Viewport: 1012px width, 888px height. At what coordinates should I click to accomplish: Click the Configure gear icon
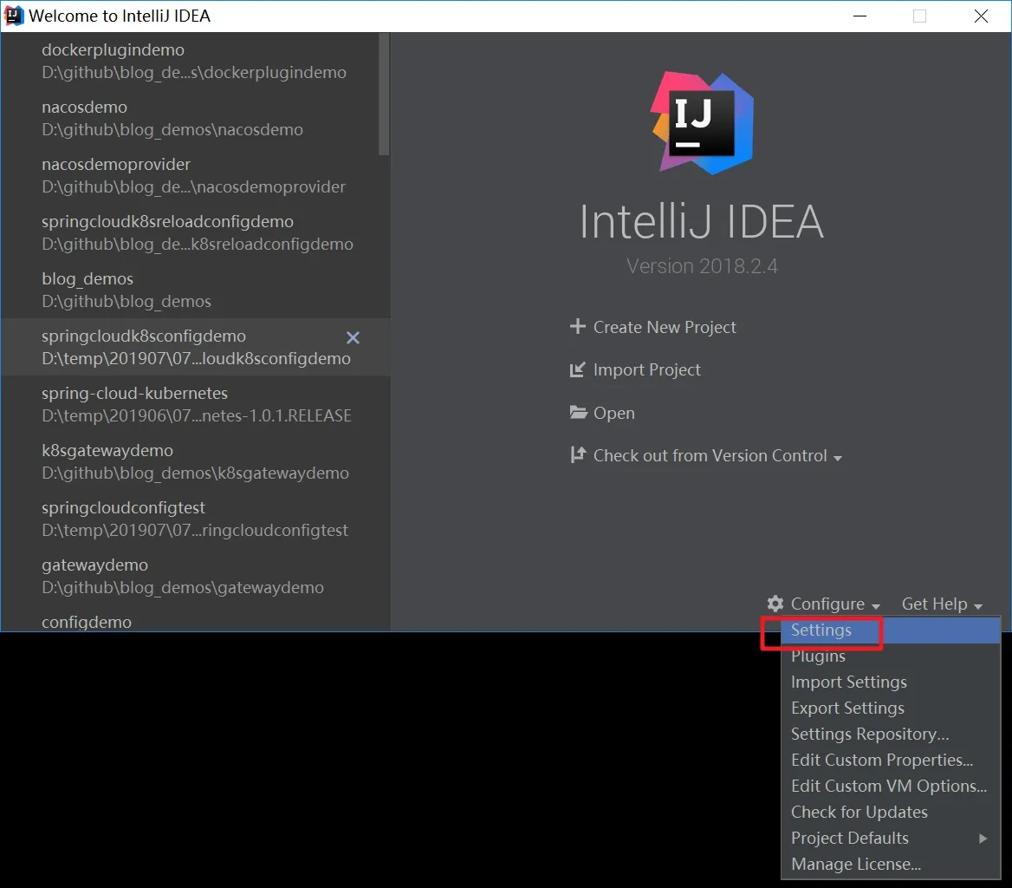(775, 604)
